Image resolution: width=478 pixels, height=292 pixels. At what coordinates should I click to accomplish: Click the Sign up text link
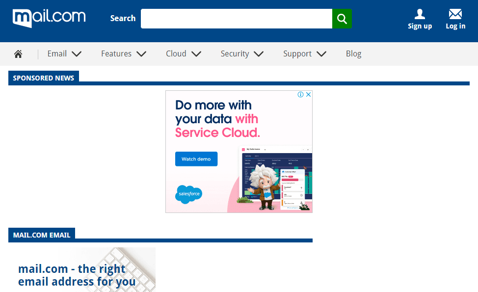[x=420, y=26]
